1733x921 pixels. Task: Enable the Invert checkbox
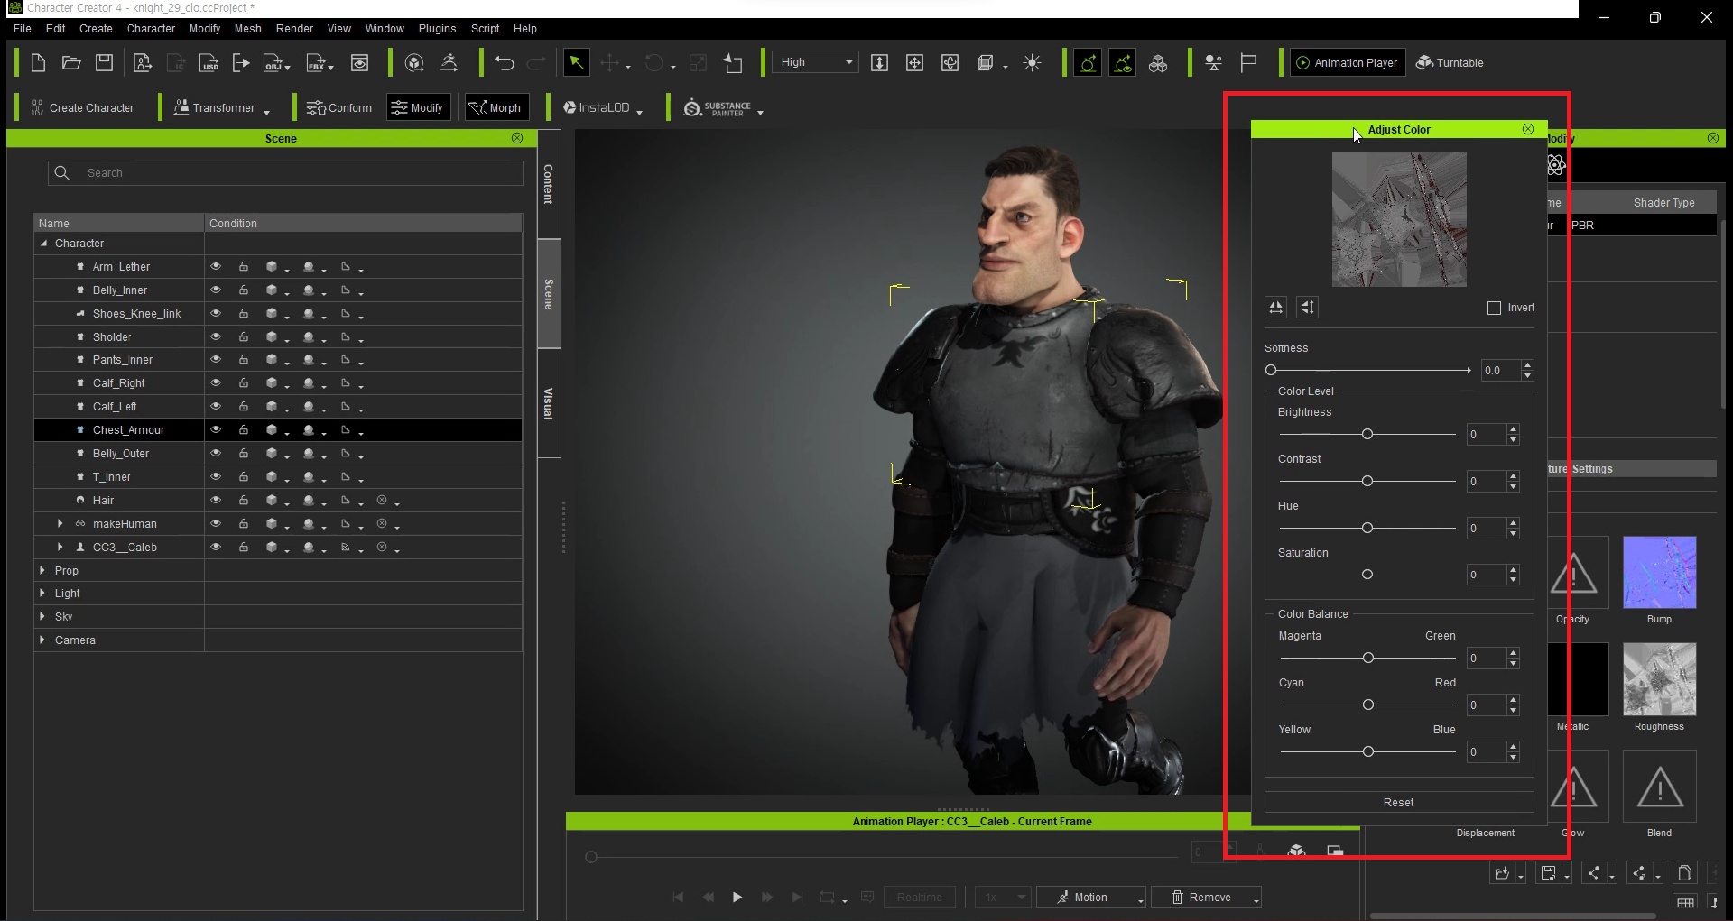click(x=1494, y=308)
